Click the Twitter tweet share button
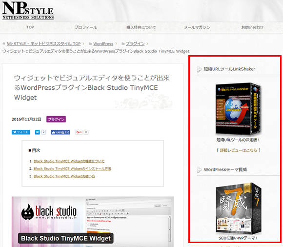This screenshot has width=283, height=247. pyautogui.click(x=21, y=132)
